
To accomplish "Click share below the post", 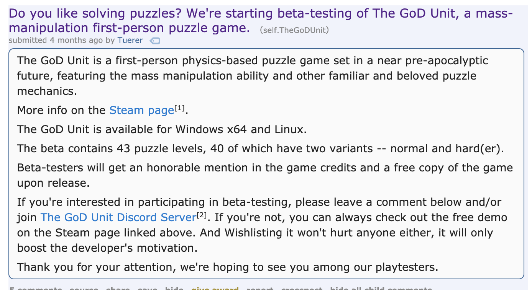I will click(x=118, y=288).
